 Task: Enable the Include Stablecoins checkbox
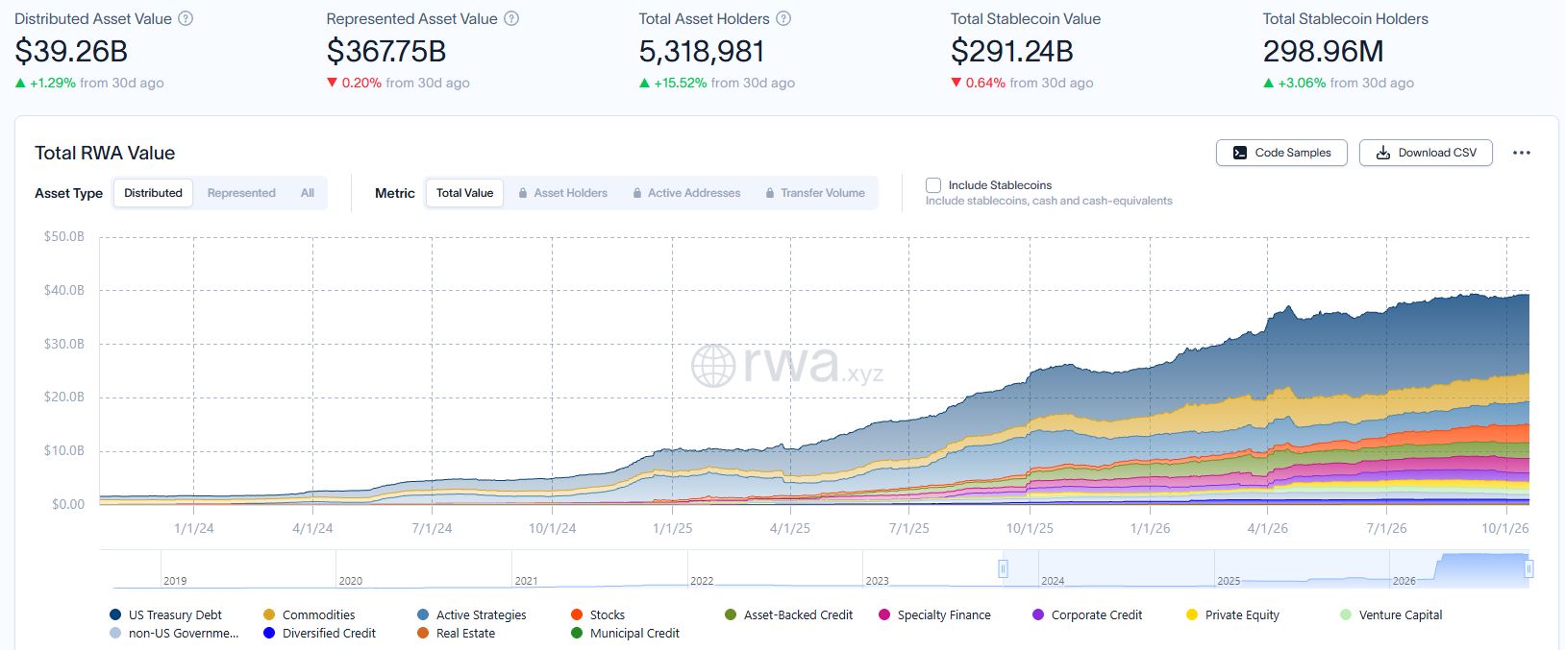(933, 185)
